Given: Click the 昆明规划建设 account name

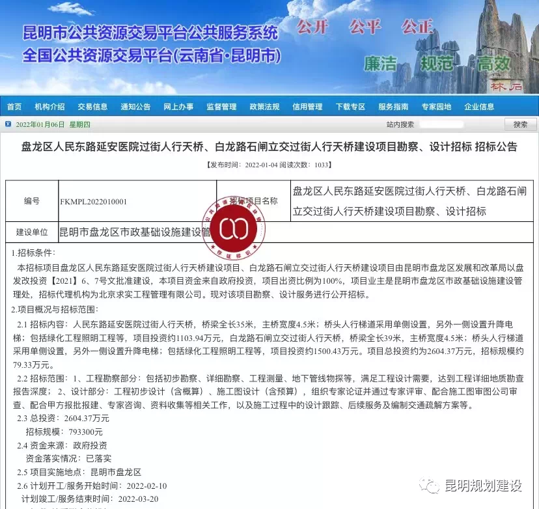Looking at the screenshot, I should [484, 486].
